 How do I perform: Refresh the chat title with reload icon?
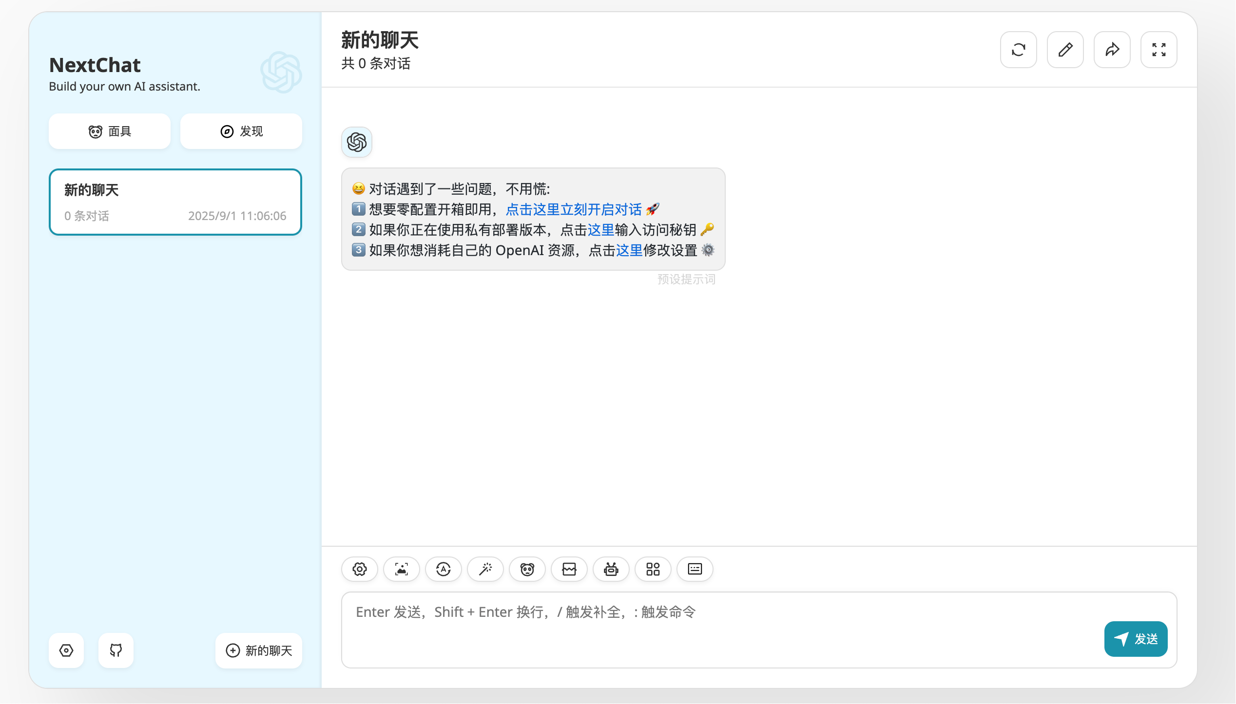1019,50
